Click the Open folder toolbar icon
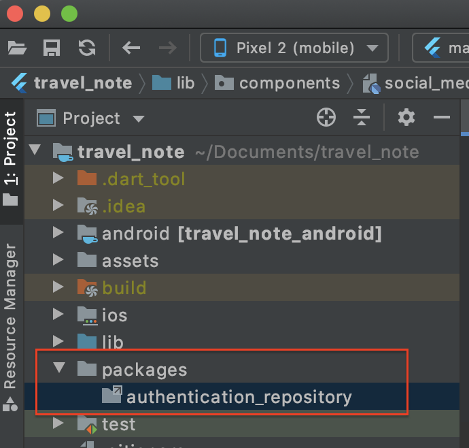Image resolution: width=469 pixels, height=448 pixels. 17,48
